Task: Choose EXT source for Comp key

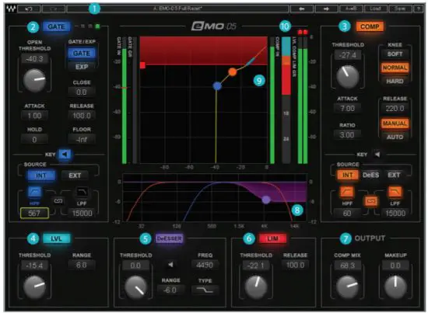Action: [x=394, y=175]
